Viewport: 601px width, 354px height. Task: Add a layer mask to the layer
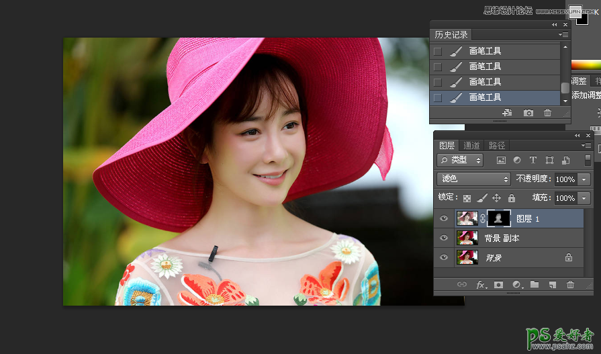(499, 285)
